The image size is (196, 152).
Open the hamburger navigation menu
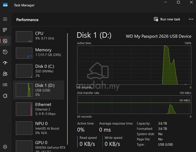point(5,19)
